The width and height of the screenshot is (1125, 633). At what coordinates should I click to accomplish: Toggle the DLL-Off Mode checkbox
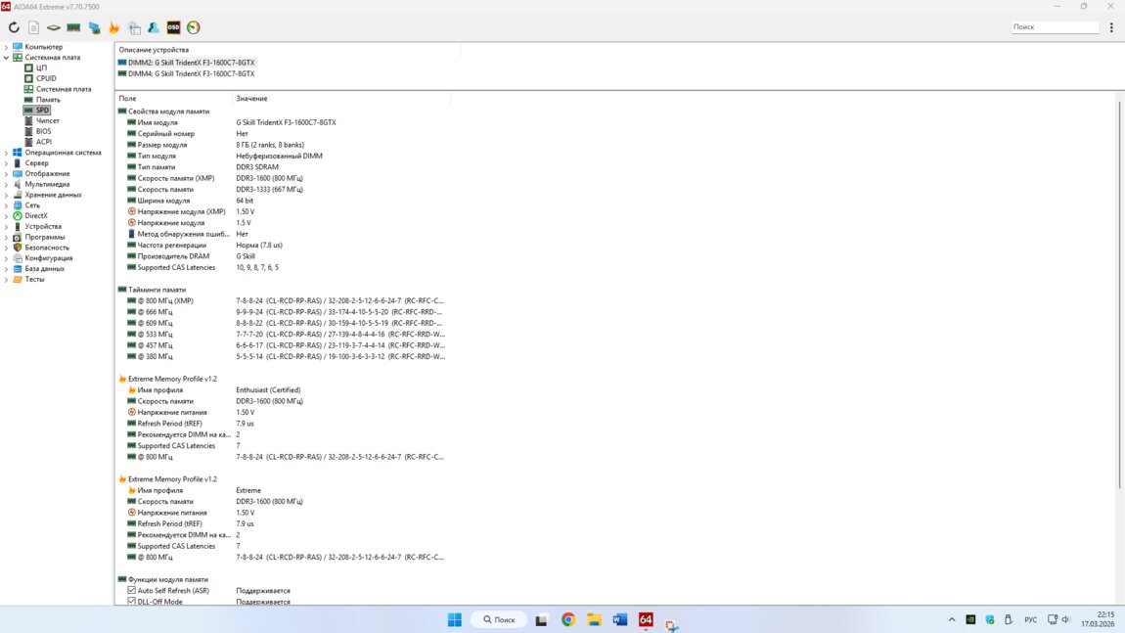click(x=132, y=602)
